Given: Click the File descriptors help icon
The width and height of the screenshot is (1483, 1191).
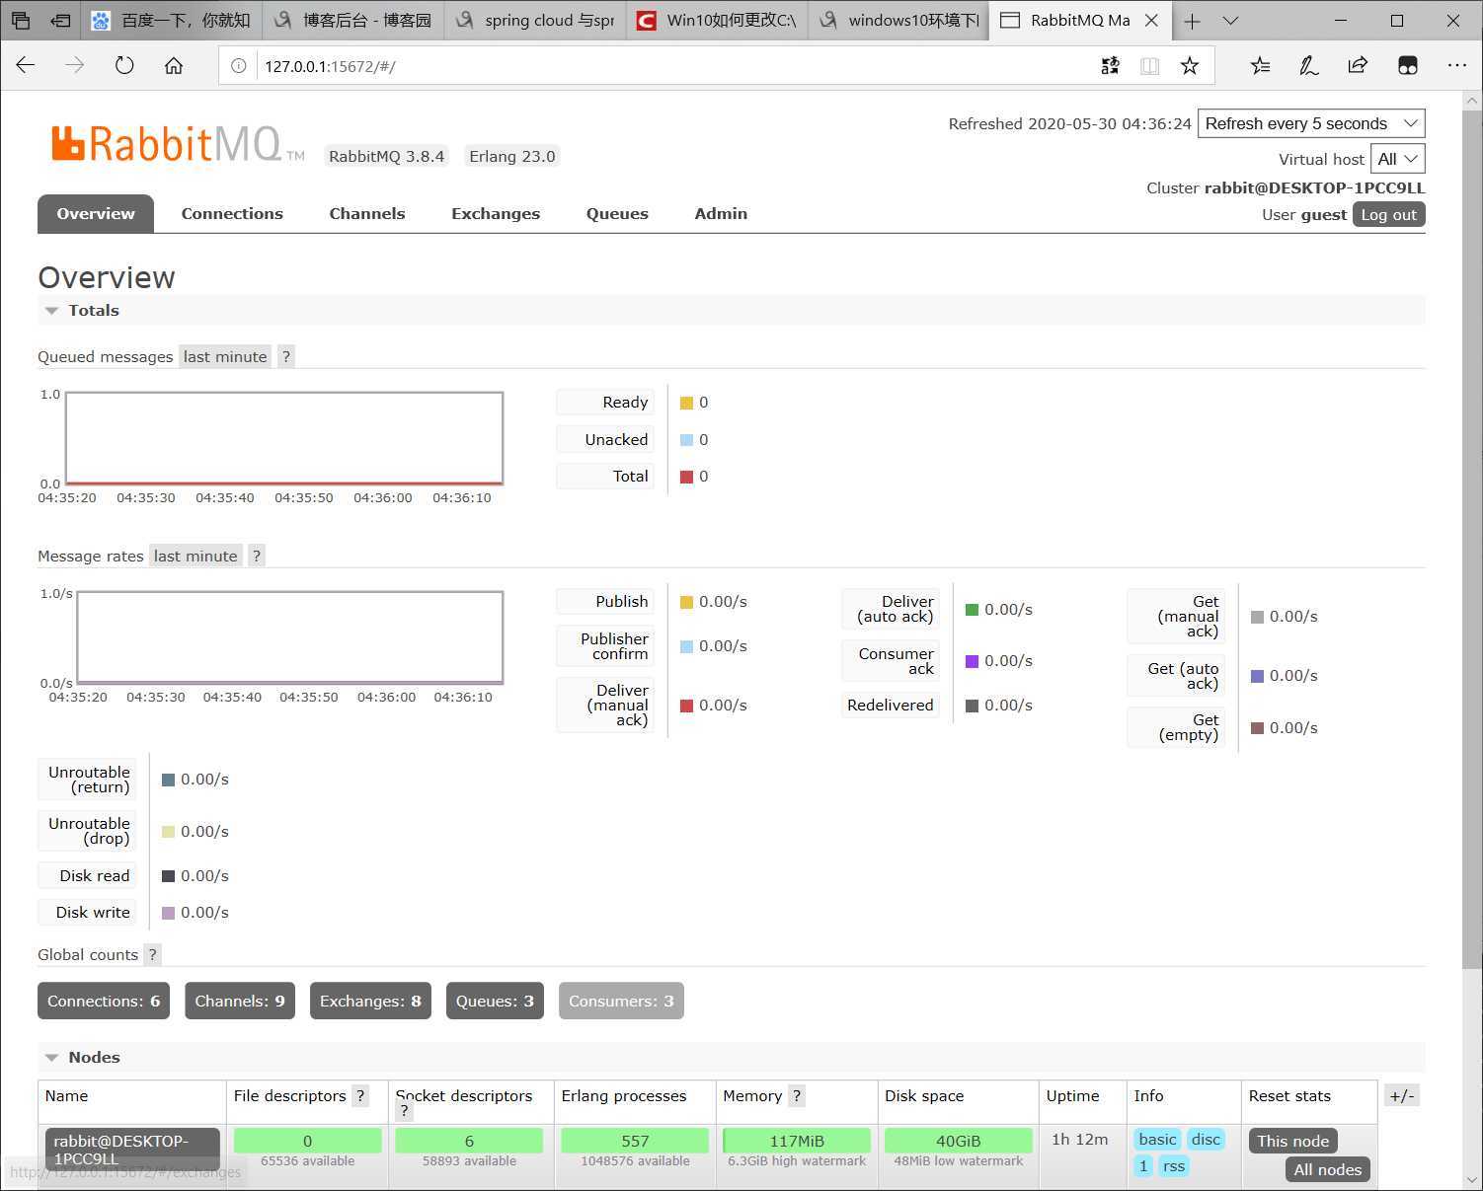Looking at the screenshot, I should click(x=360, y=1096).
